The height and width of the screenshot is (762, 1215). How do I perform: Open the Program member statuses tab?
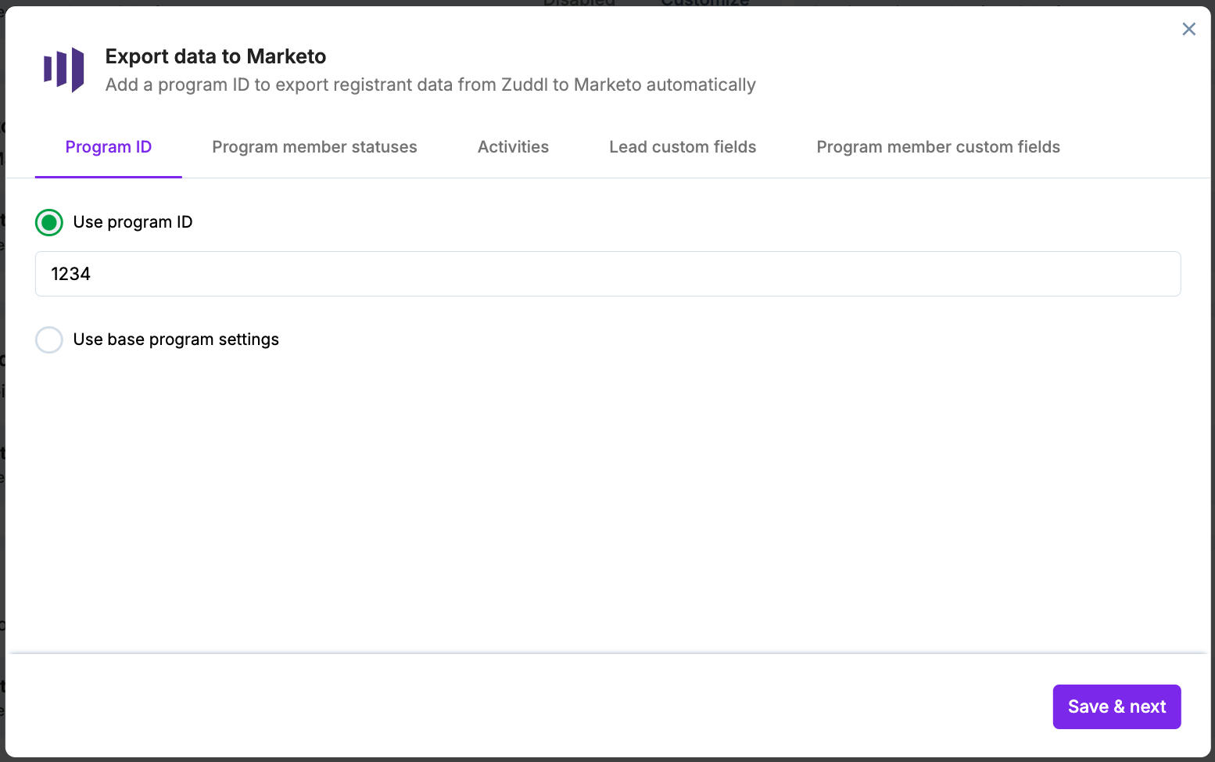pyautogui.click(x=314, y=147)
